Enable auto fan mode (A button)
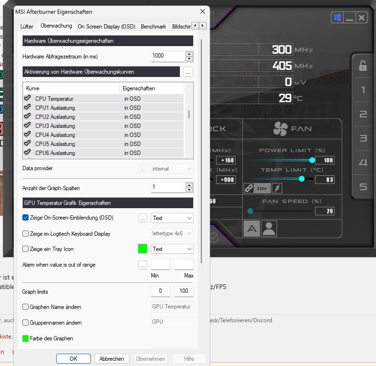This screenshot has width=376, height=366. tap(252, 229)
